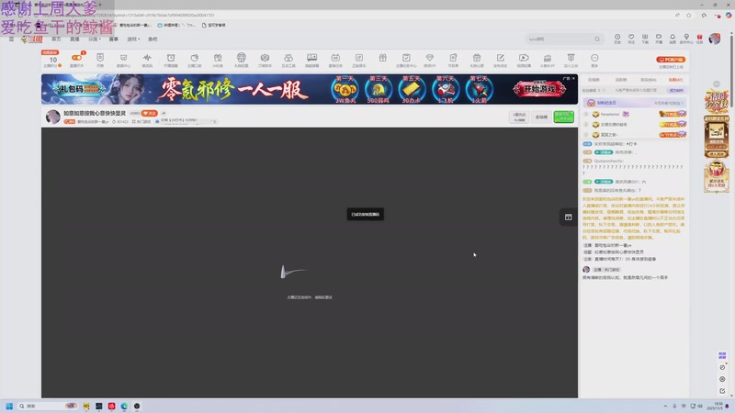735x413 pixels.
Task: Open followed channels heart icon
Action: 631,39
